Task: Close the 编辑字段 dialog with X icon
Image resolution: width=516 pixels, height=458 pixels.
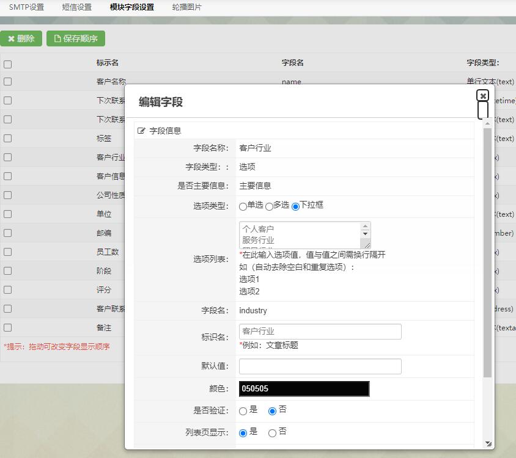Action: coord(483,96)
